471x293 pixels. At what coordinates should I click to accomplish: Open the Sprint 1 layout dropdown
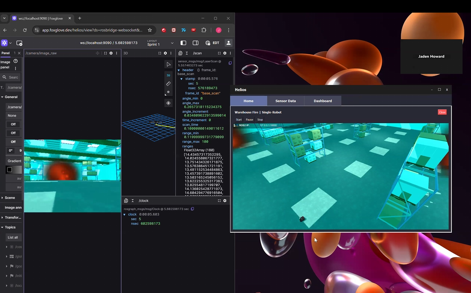(160, 43)
